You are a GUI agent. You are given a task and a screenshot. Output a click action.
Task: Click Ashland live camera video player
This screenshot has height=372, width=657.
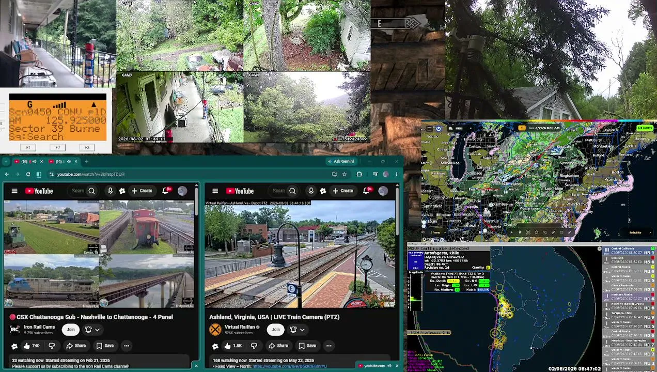point(300,254)
